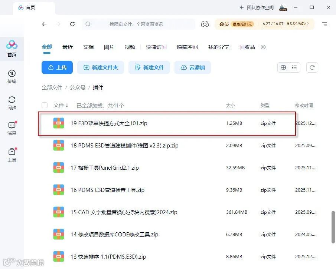Viewport: 336px width, 269px height.
Task: Click the user avatar in title bar
Action: tap(283, 7)
